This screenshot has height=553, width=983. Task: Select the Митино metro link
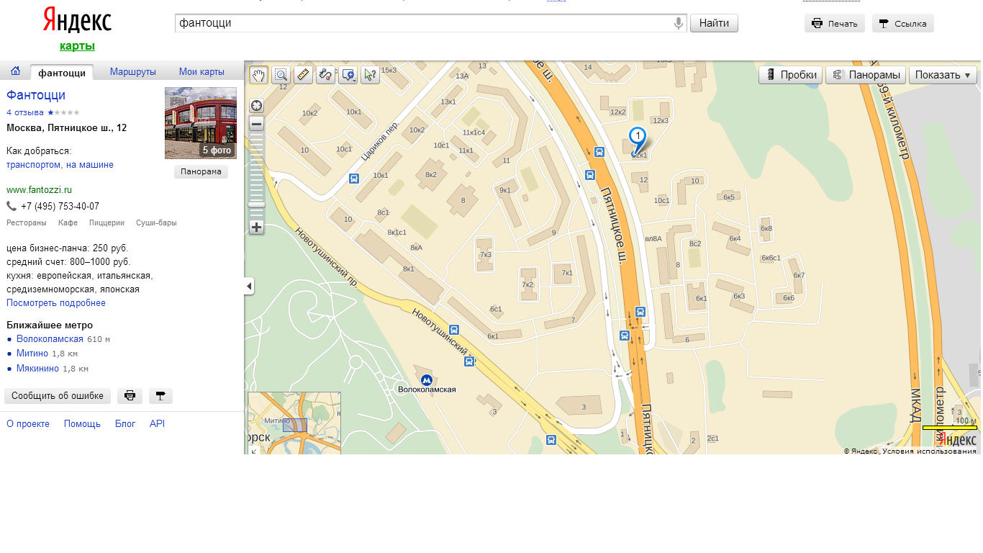coord(32,354)
